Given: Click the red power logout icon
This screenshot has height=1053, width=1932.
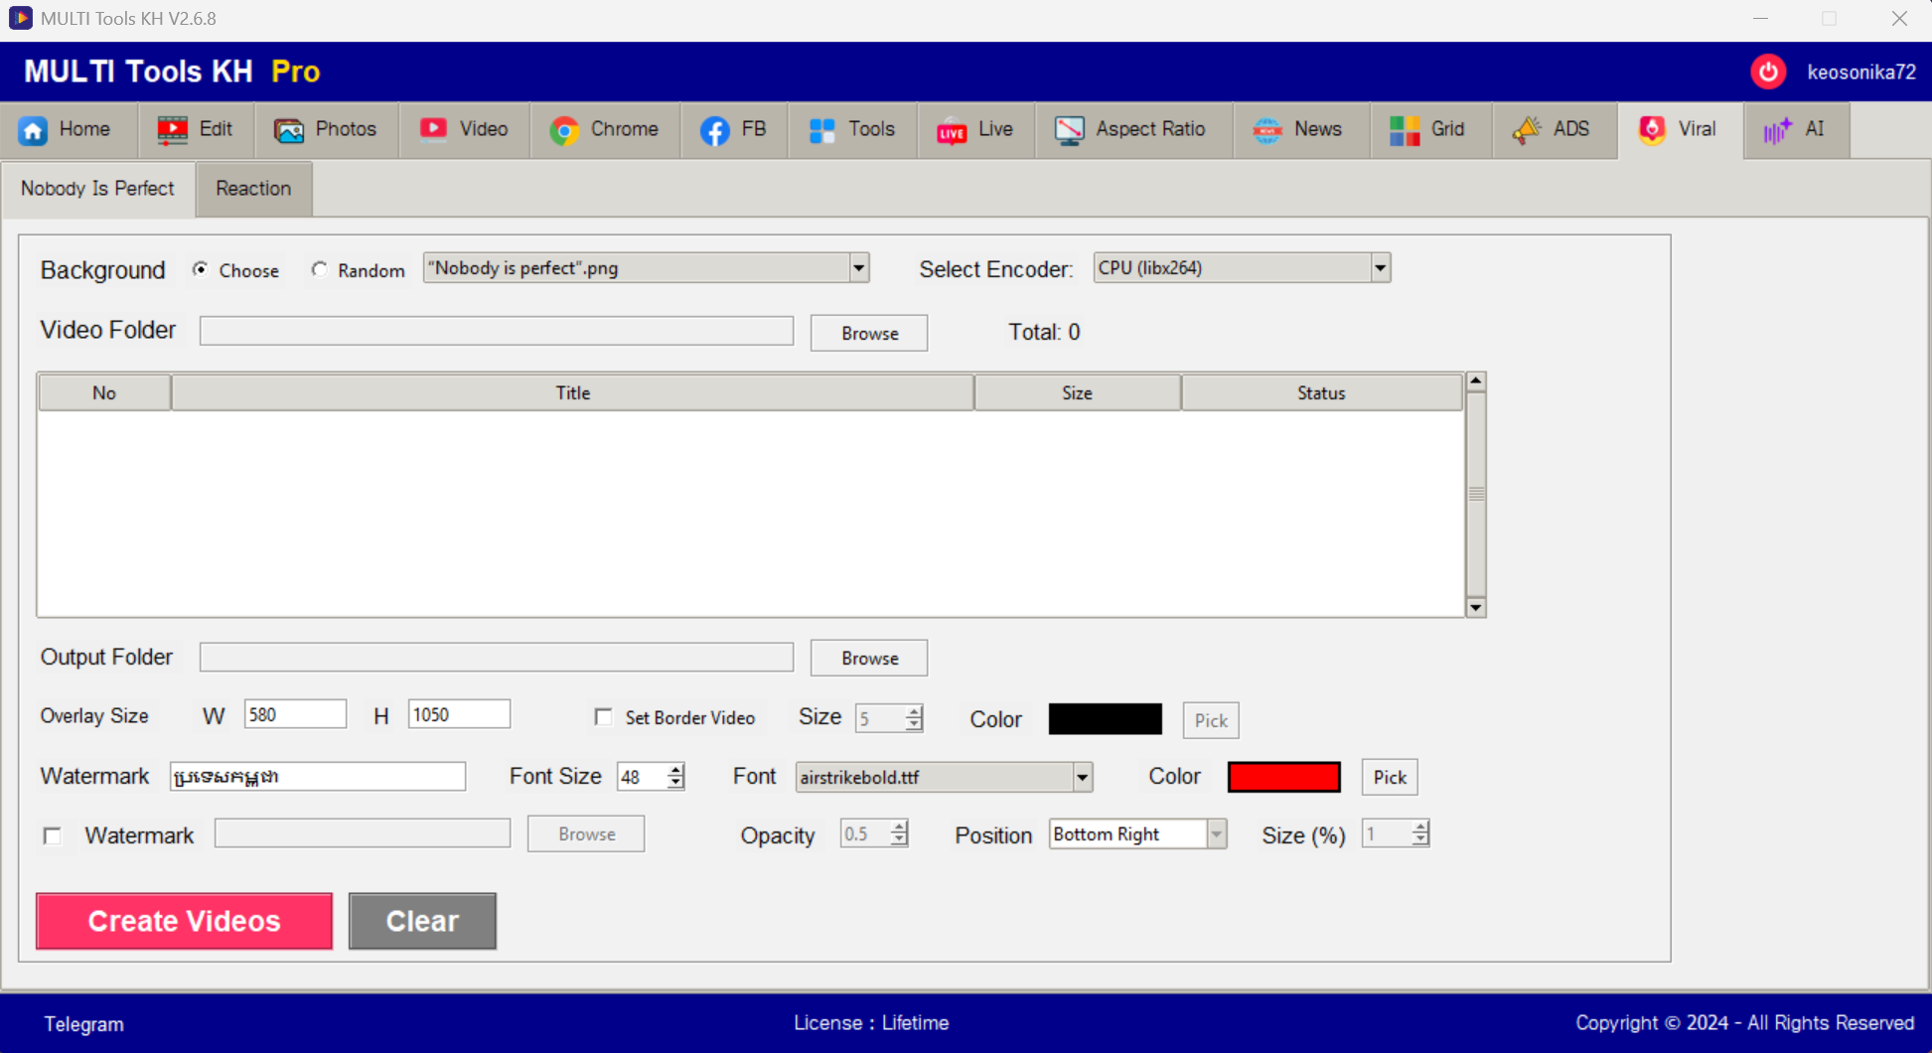Looking at the screenshot, I should [x=1768, y=72].
